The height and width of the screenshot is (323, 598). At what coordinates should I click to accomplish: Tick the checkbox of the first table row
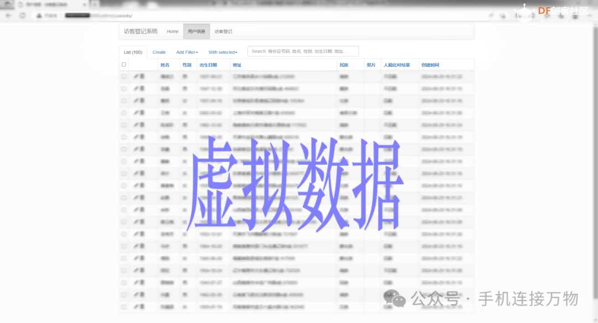click(x=123, y=76)
